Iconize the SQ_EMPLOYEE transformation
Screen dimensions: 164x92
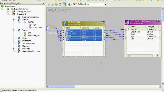pyautogui.click(x=104, y=22)
